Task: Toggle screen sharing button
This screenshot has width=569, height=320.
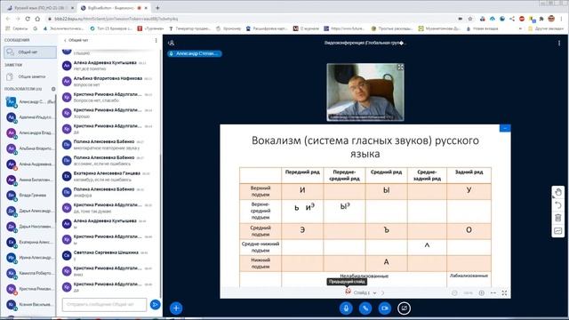Action: coord(404,308)
